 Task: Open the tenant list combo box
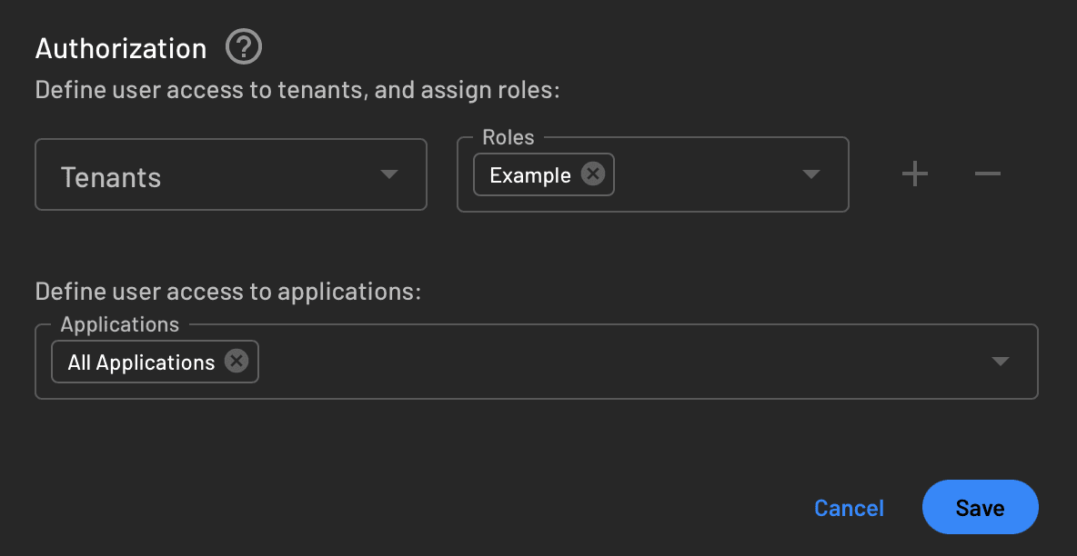pyautogui.click(x=227, y=174)
